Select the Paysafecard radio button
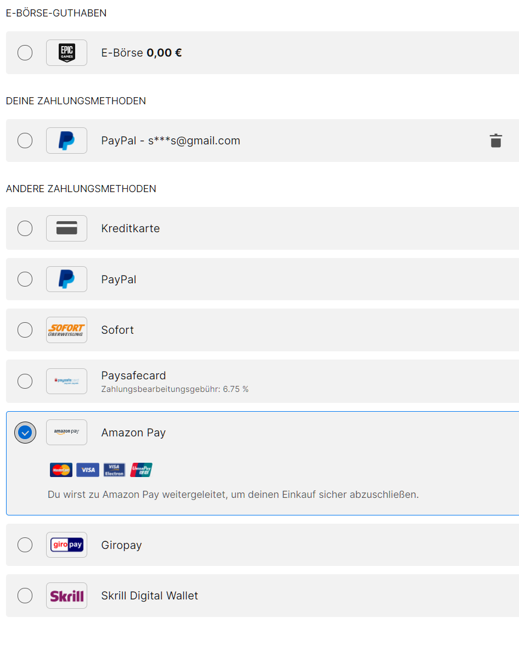 click(x=25, y=382)
